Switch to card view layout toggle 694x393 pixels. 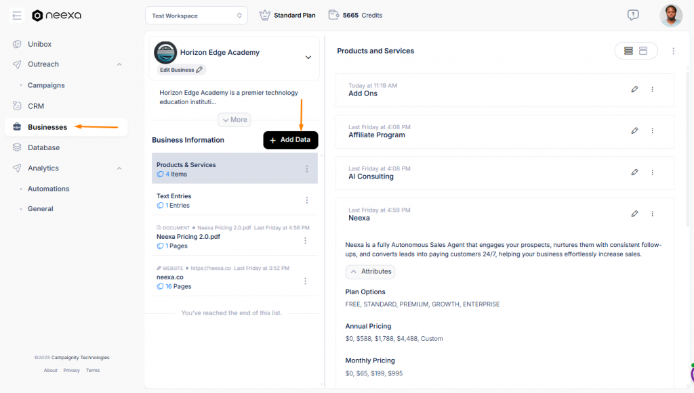643,51
